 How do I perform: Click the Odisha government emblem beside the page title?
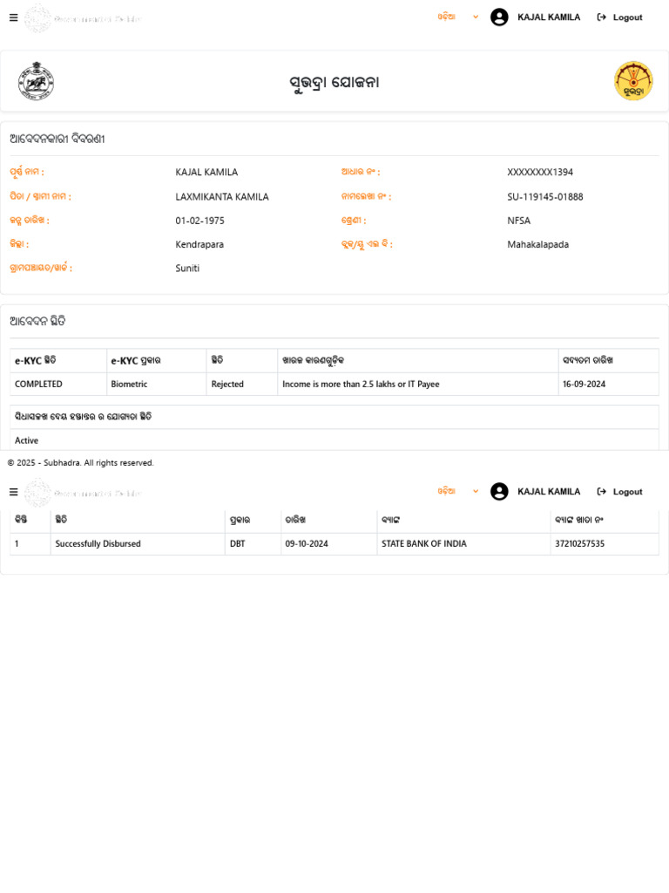(x=36, y=81)
